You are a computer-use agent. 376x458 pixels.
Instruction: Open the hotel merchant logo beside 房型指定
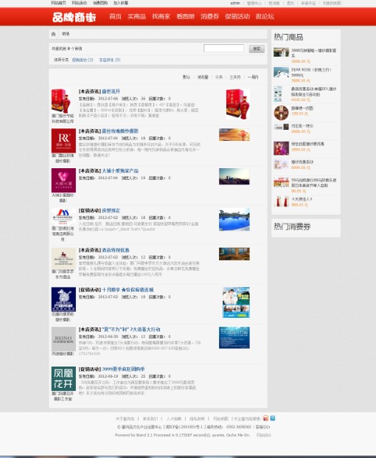(x=63, y=216)
